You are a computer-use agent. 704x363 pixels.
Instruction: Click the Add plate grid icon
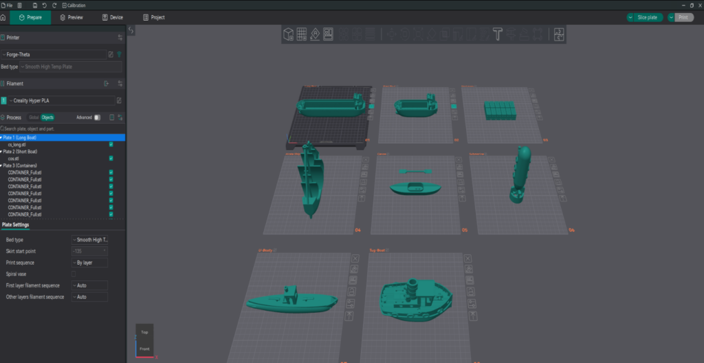[x=302, y=34]
